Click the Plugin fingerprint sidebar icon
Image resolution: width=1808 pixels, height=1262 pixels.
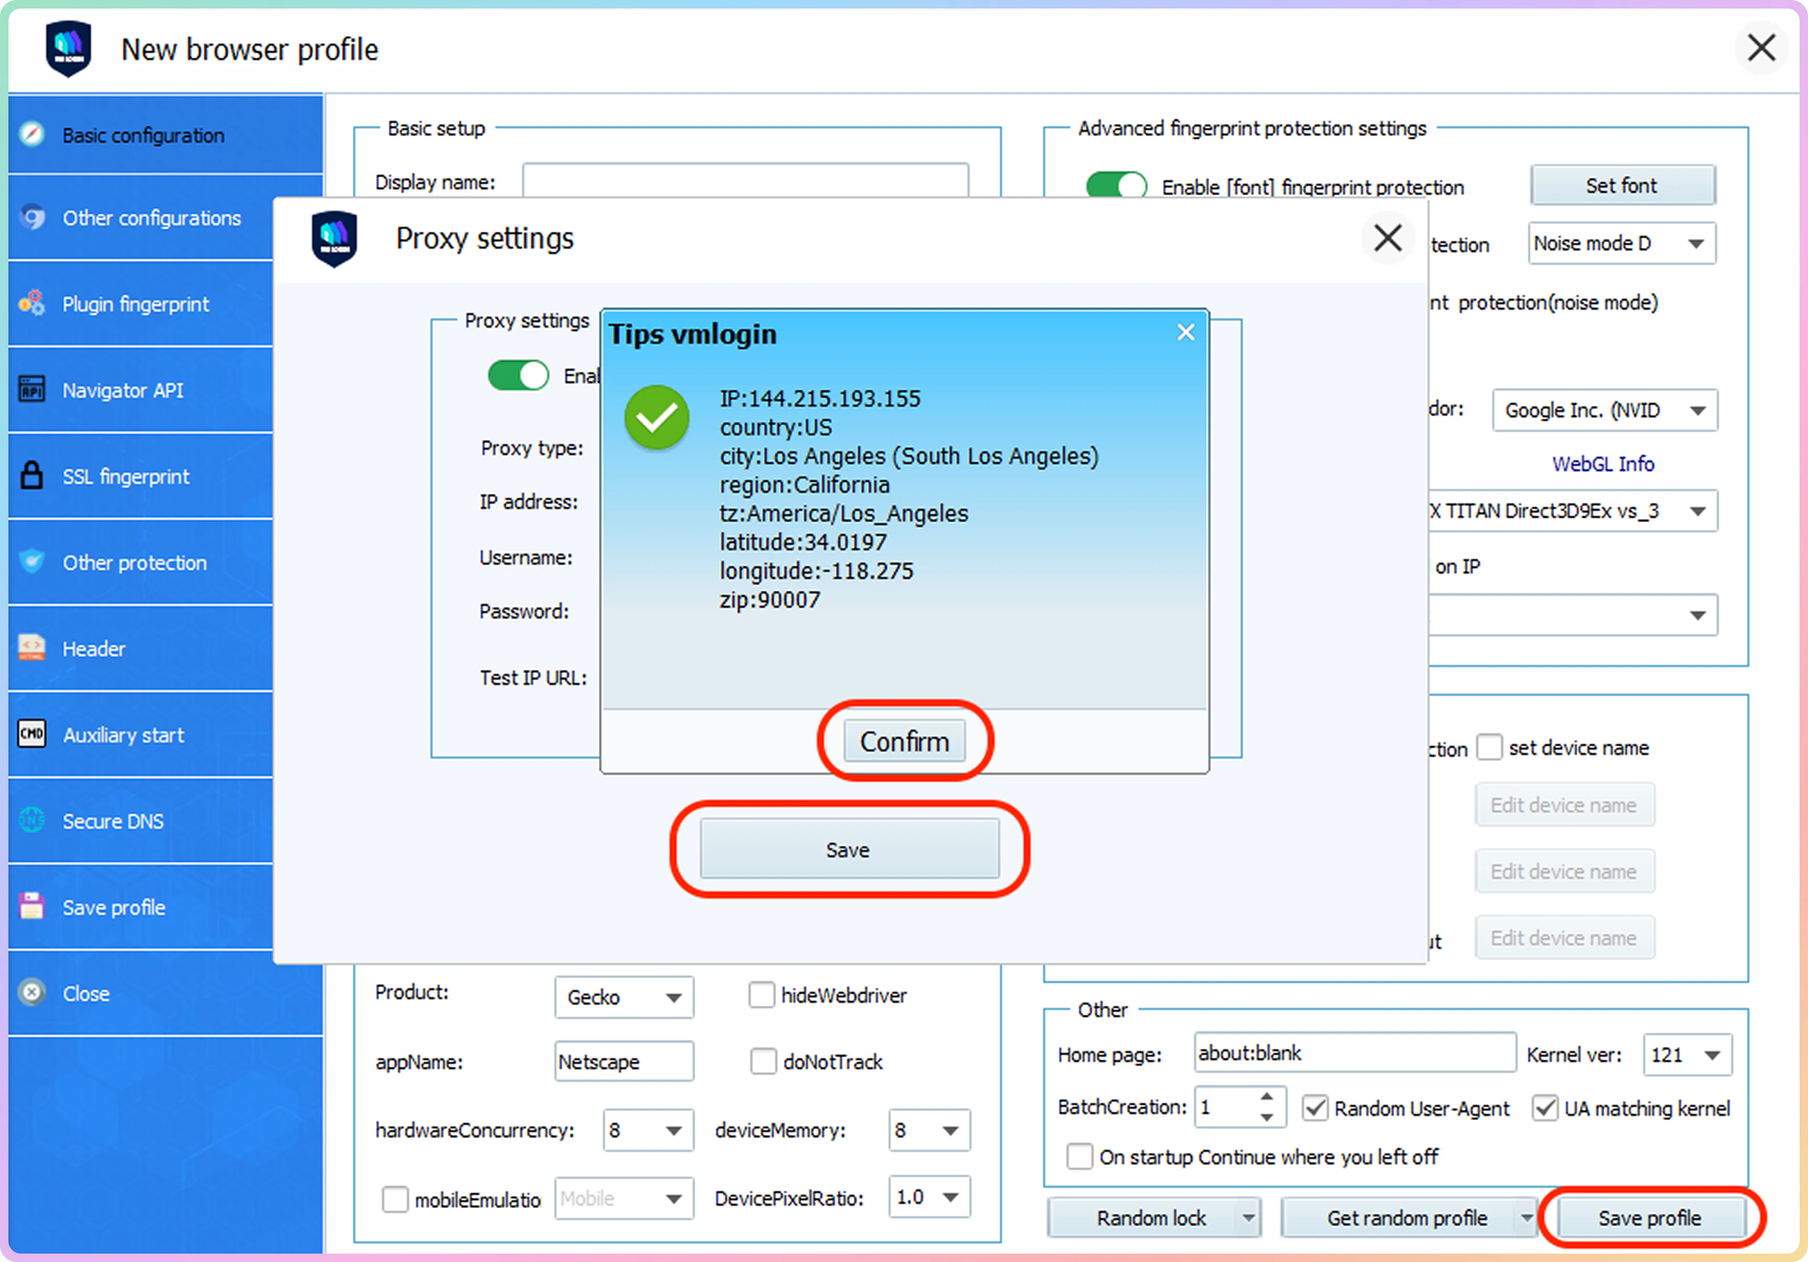[31, 303]
